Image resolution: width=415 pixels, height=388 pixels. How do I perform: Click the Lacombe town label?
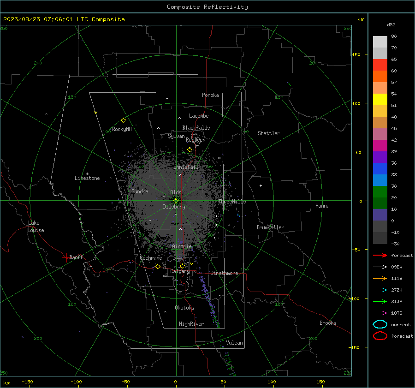click(199, 116)
